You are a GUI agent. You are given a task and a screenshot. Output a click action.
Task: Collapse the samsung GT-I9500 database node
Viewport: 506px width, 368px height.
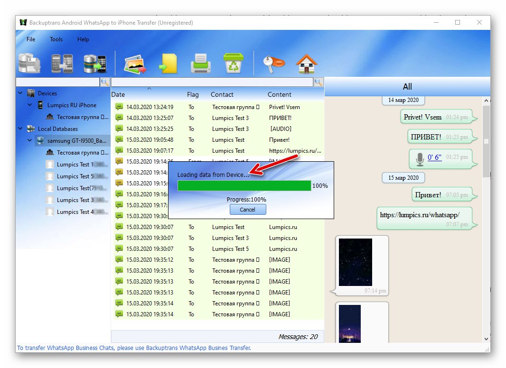coord(30,140)
